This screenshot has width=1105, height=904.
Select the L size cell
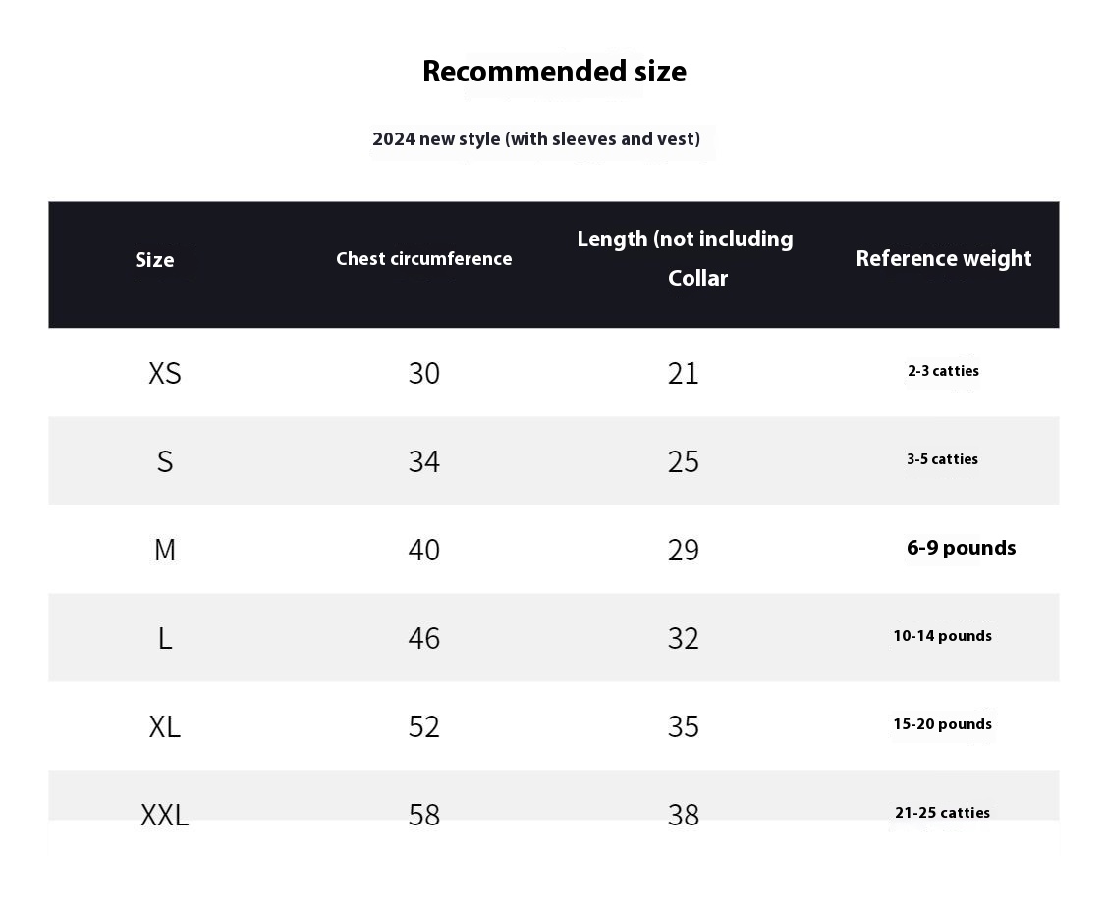tap(165, 639)
